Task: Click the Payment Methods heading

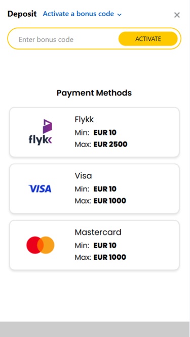Action: 94,93
